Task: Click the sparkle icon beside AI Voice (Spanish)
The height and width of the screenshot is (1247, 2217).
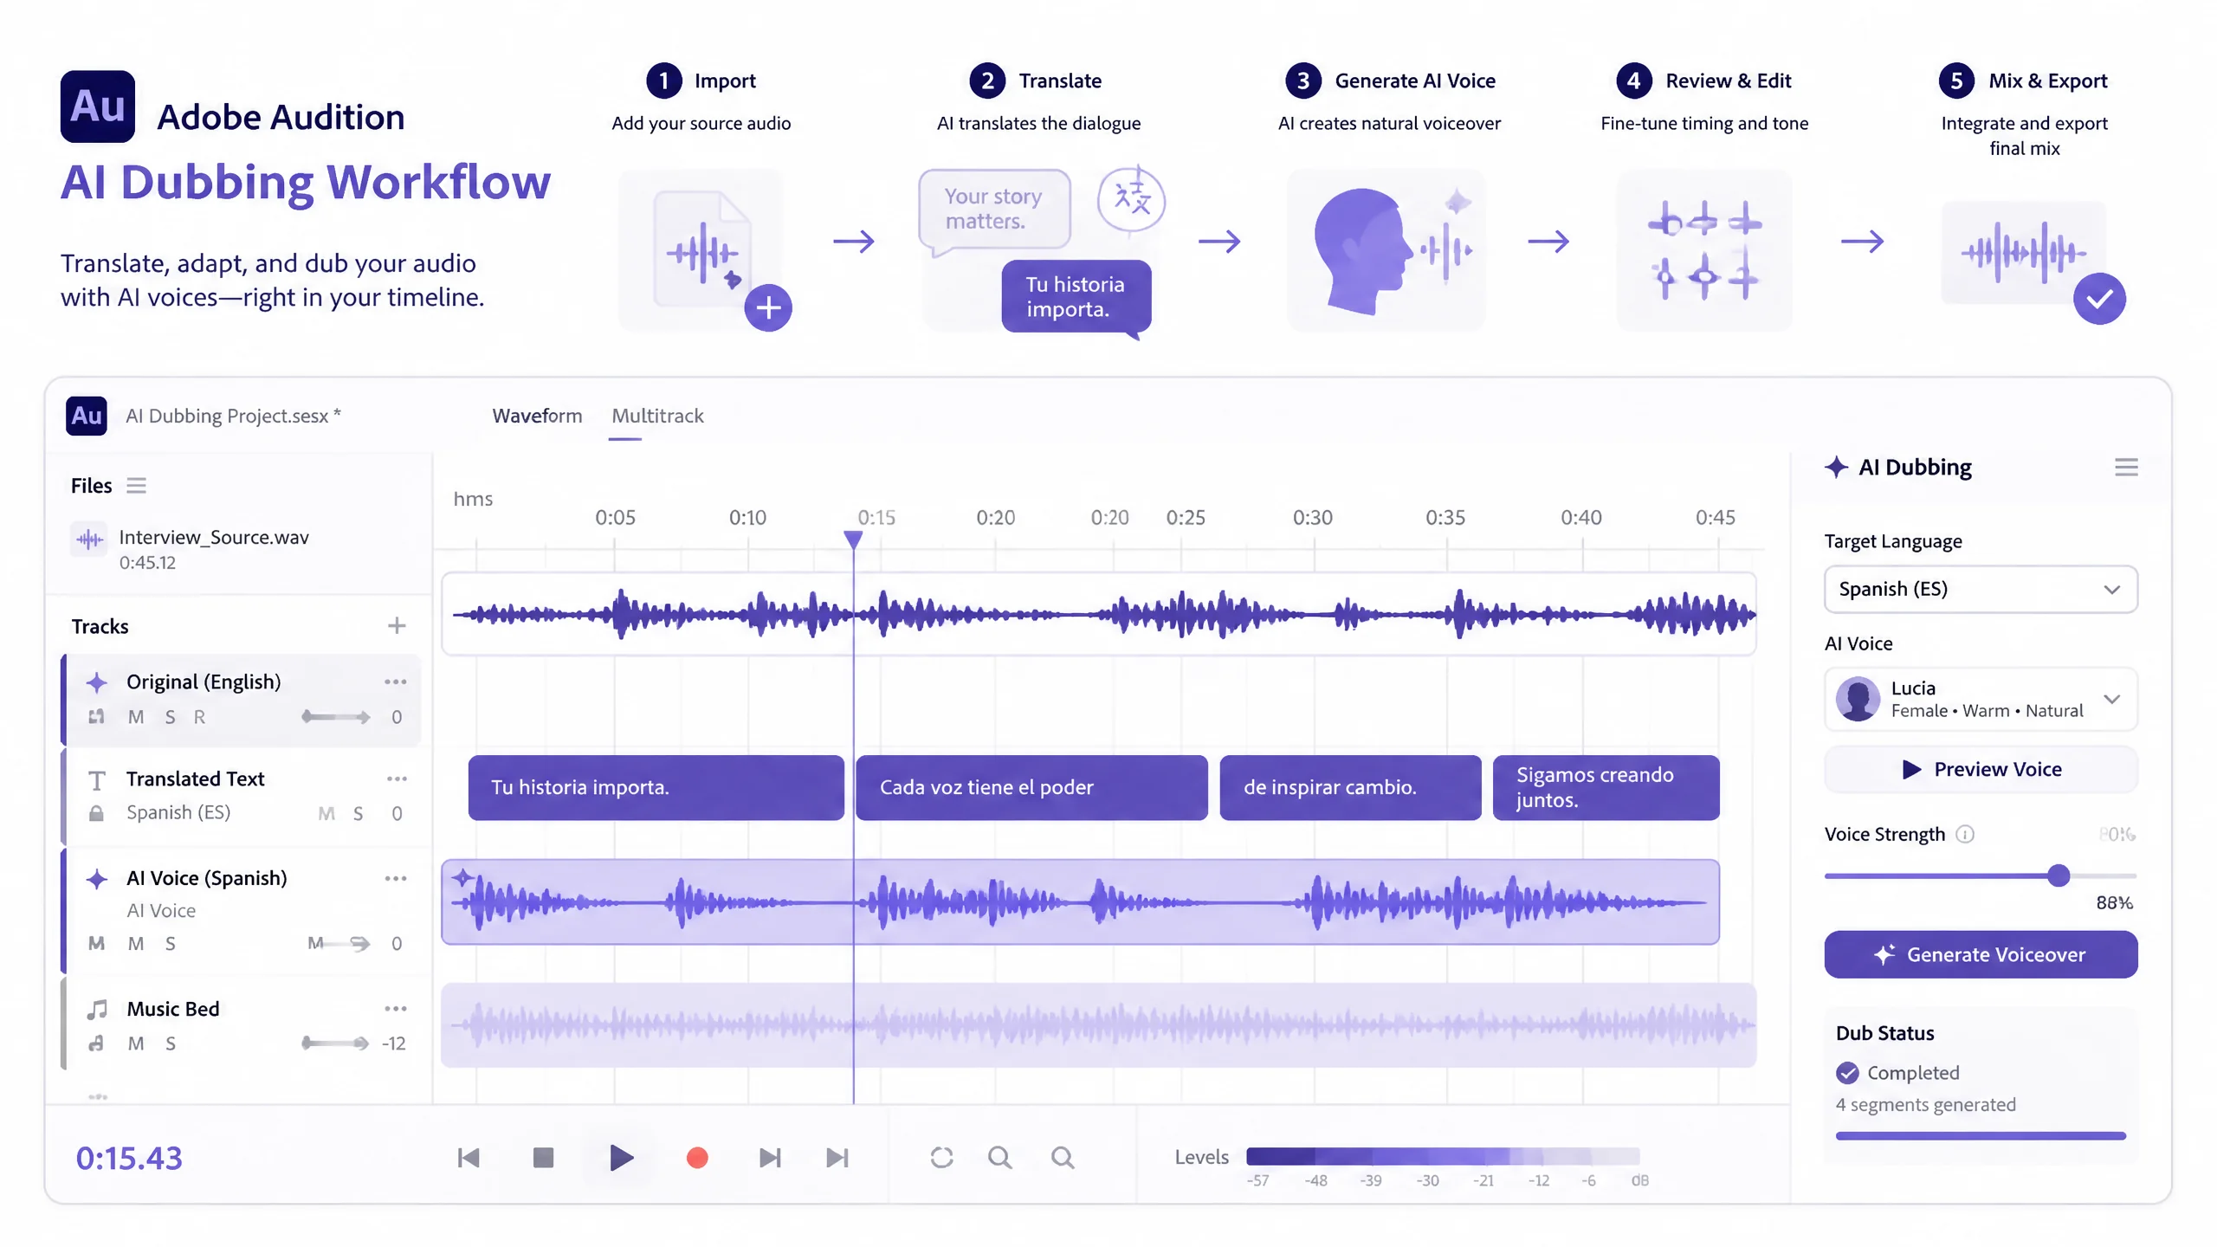Action: coord(97,879)
